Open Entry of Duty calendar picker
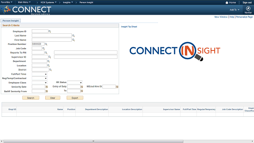The image size is (254, 143). pyautogui.click(x=82, y=87)
